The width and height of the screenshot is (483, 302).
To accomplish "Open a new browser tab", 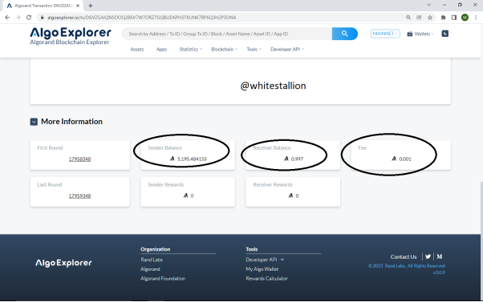I will tap(90, 6).
